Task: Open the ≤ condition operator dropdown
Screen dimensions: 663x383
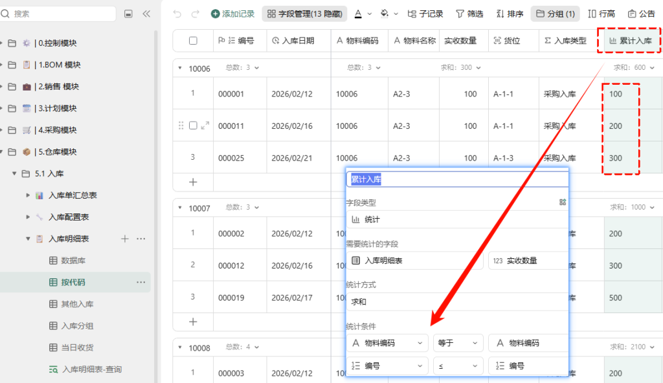Action: (x=458, y=366)
